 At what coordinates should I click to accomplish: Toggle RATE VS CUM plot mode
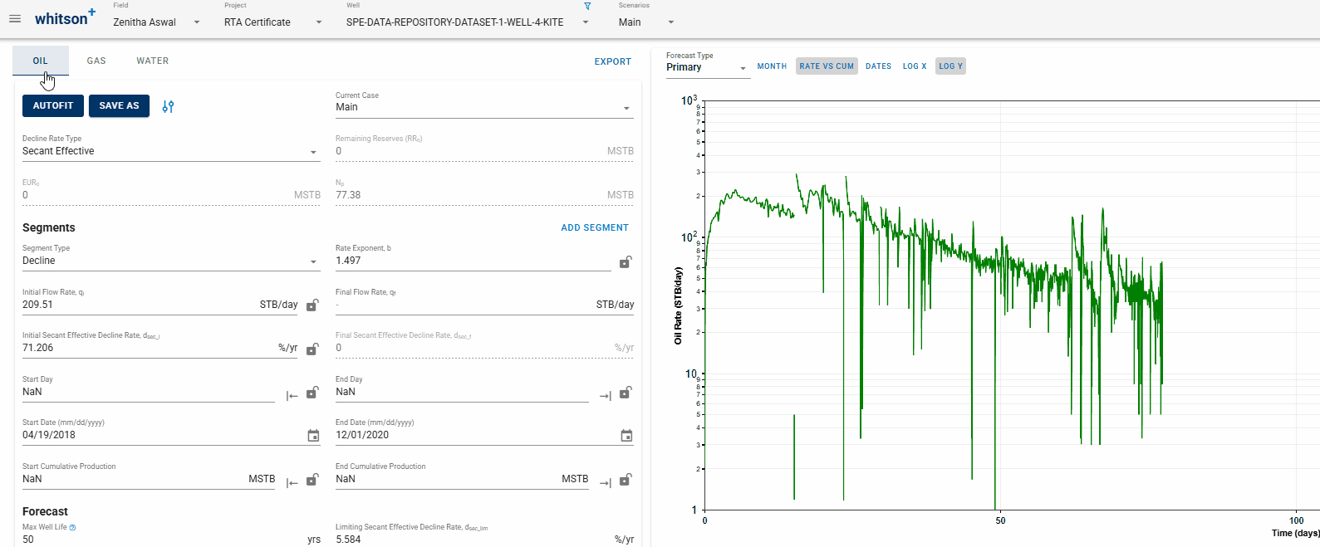coord(827,66)
